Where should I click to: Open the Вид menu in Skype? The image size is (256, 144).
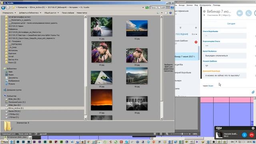click(196, 5)
